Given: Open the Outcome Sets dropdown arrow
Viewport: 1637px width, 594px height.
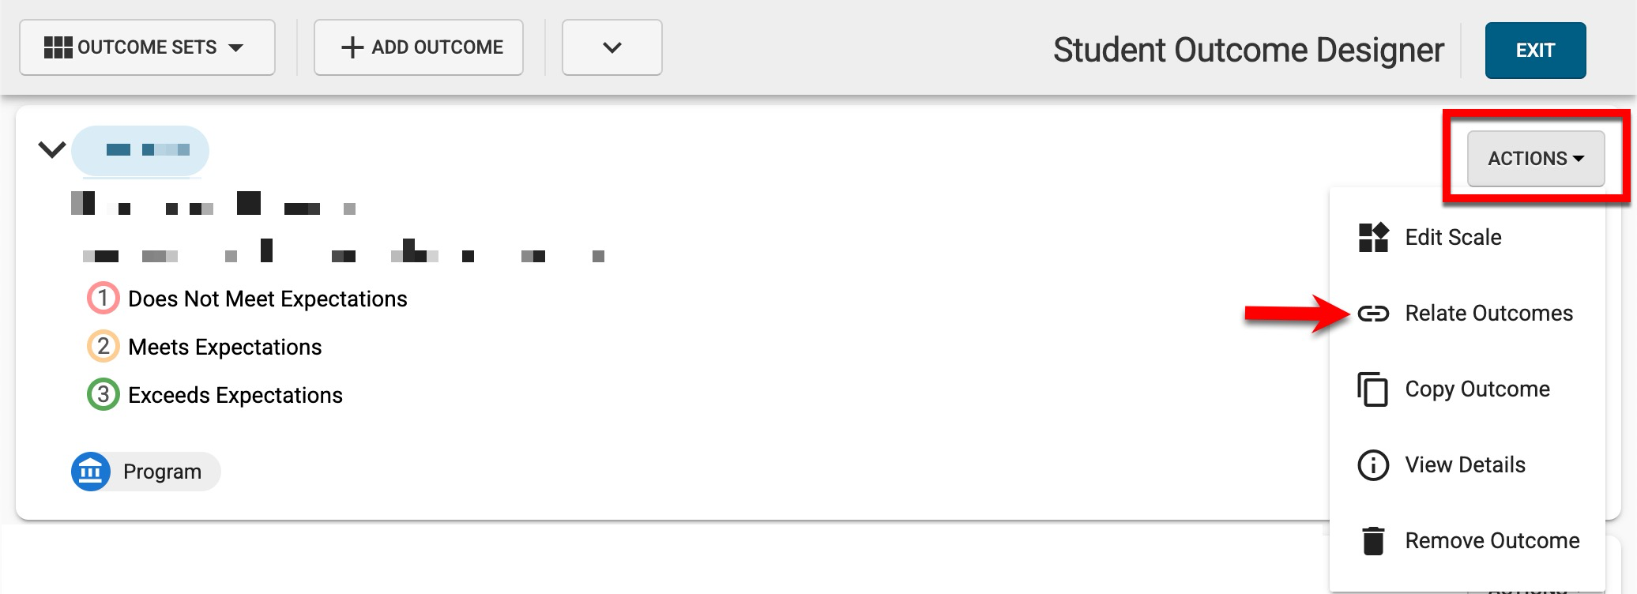Looking at the screenshot, I should click(235, 48).
